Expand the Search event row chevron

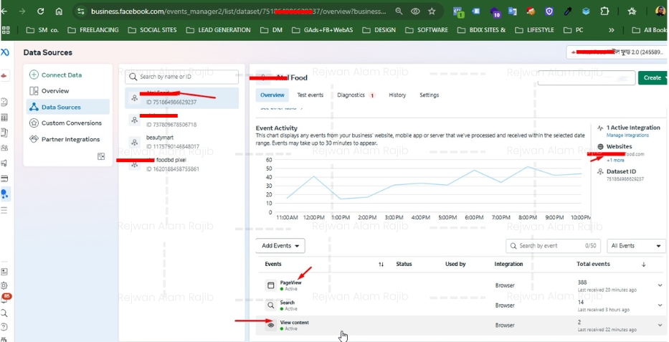(x=660, y=305)
